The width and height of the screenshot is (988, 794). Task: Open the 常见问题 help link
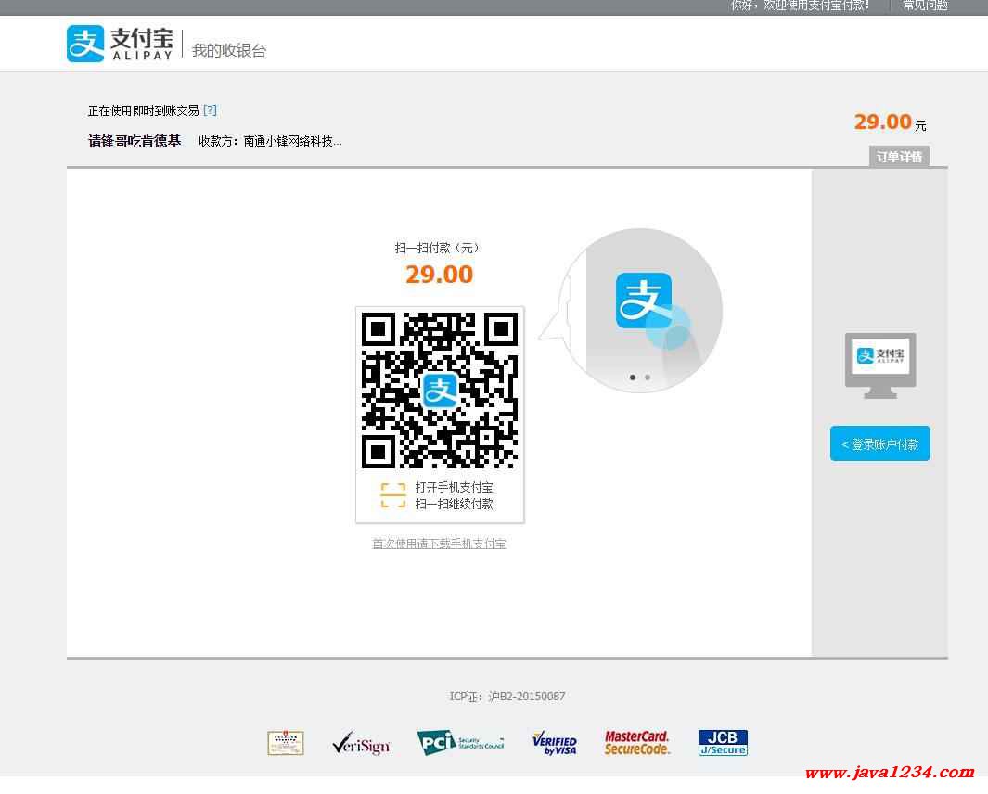(924, 6)
